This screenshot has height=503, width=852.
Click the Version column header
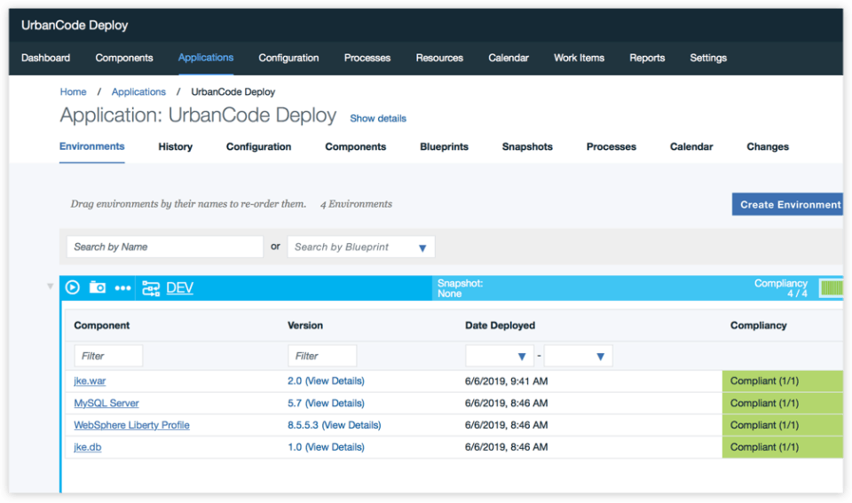(305, 326)
